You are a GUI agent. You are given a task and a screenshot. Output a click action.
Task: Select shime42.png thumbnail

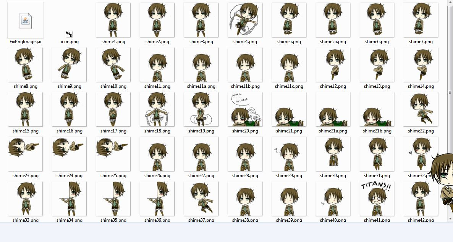(x=421, y=199)
